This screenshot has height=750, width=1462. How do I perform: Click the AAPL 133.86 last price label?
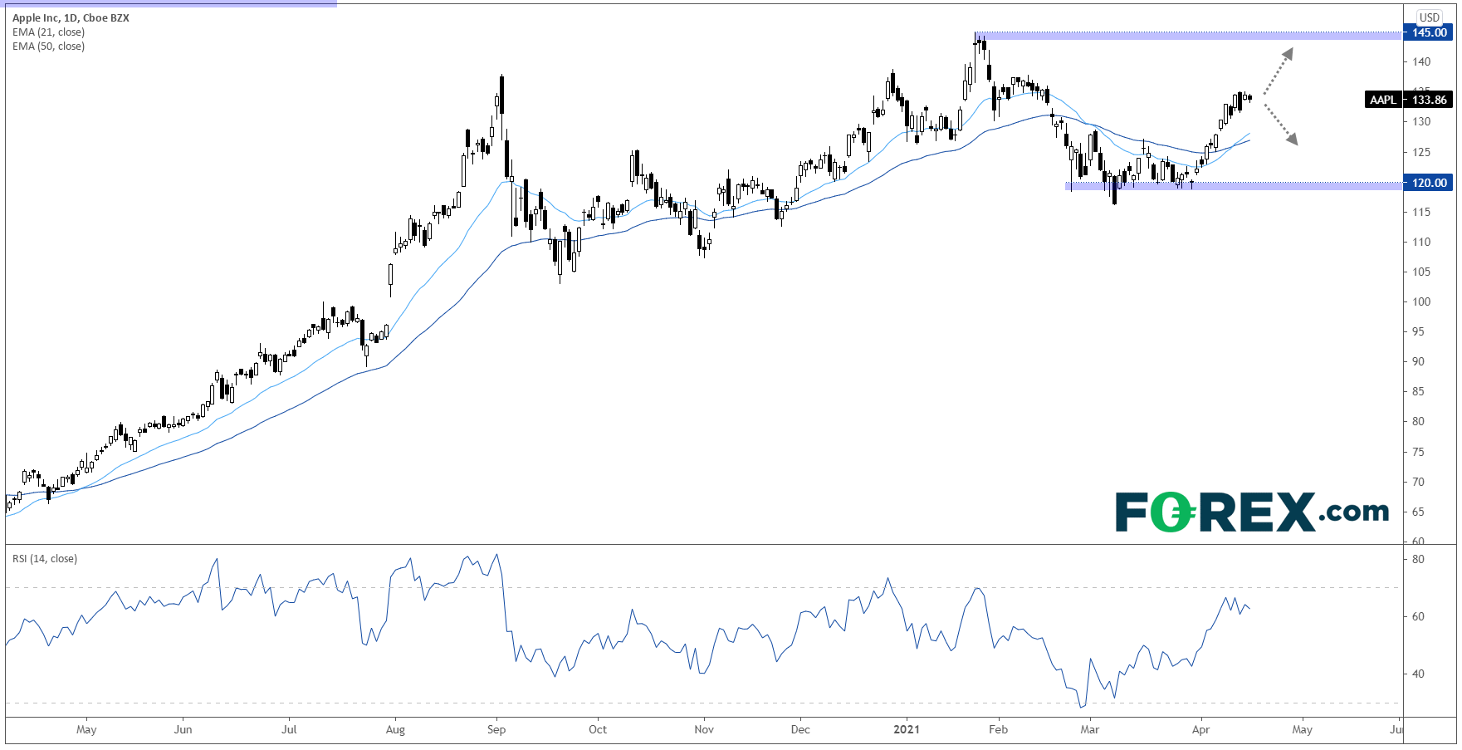point(1409,100)
